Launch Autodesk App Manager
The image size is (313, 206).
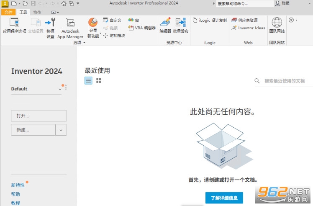[x=70, y=28]
